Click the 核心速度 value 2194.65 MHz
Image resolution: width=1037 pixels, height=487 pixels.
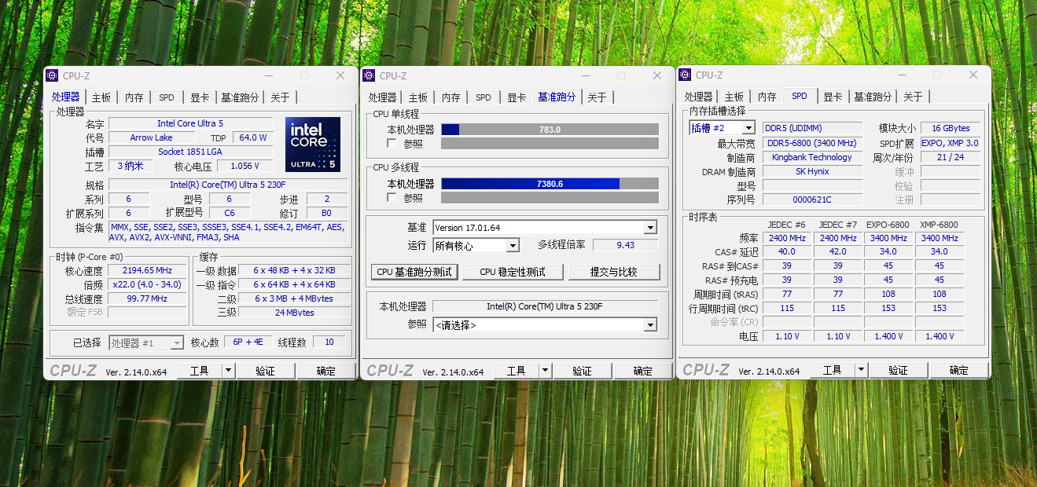[147, 270]
